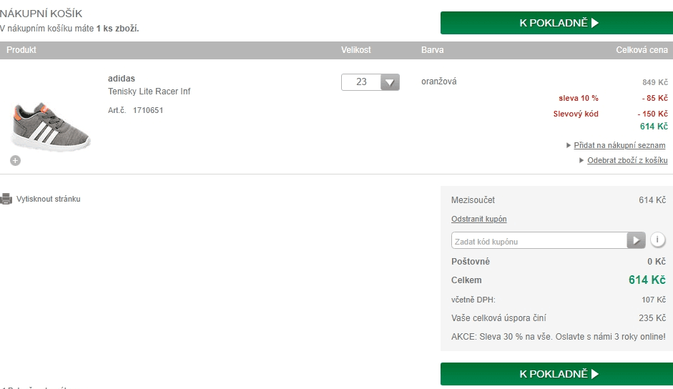This screenshot has height=389, width=673.
Task: Click the top K POKLADNĚ checkout button
Action: click(556, 23)
